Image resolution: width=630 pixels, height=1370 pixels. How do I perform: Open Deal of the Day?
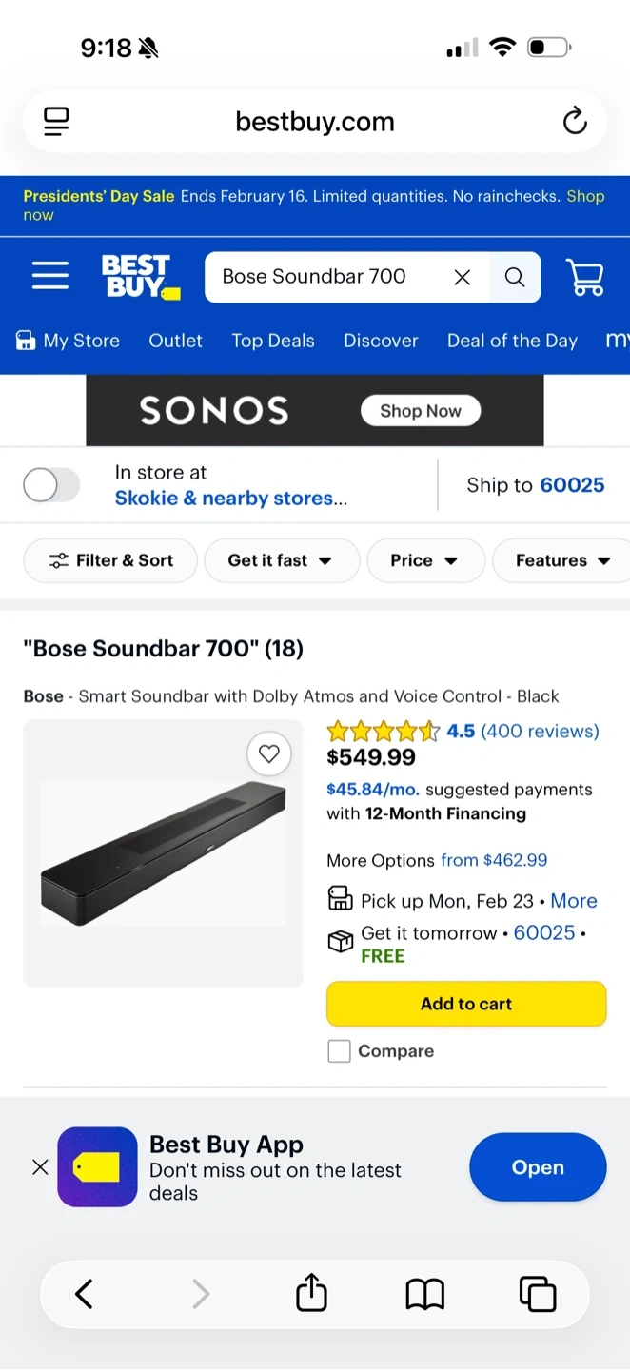coord(512,341)
